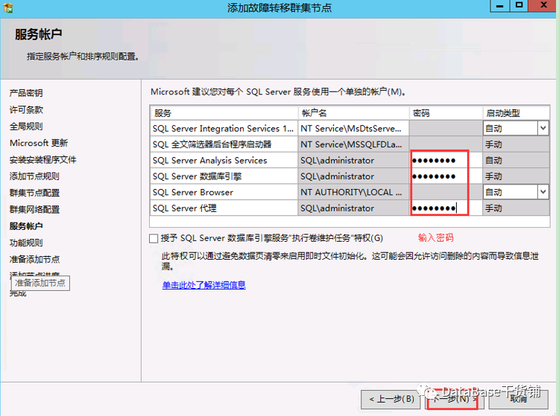Click the SQL Server setup icon in title bar

coord(8,7)
